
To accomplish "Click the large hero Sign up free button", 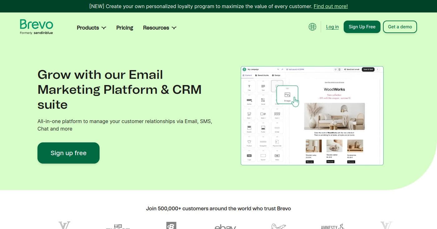I will point(68,153).
